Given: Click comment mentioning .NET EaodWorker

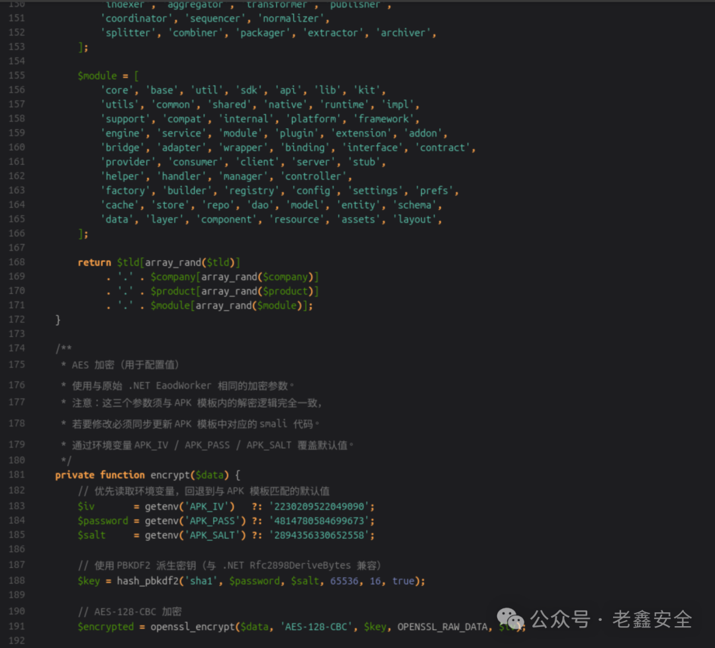Looking at the screenshot, I should 177,386.
